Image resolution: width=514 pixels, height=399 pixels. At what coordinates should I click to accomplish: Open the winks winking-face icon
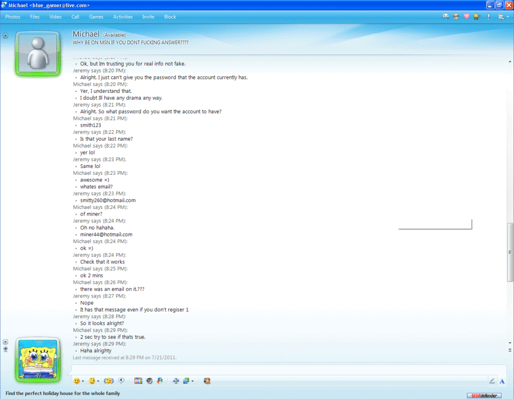click(92, 380)
